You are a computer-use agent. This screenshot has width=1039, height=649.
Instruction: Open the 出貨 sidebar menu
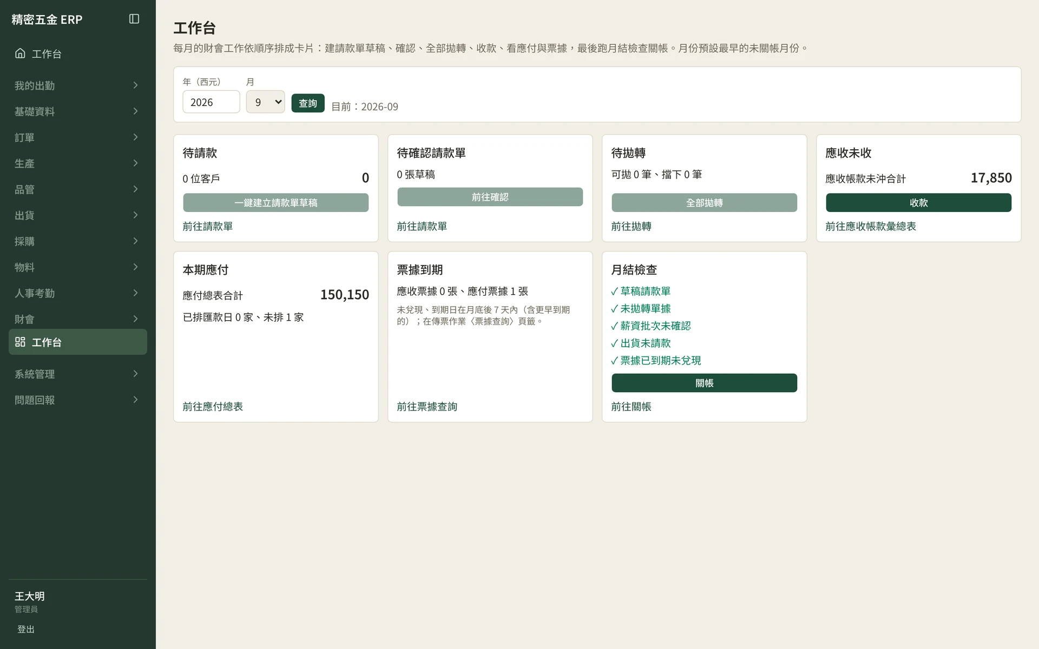(78, 215)
